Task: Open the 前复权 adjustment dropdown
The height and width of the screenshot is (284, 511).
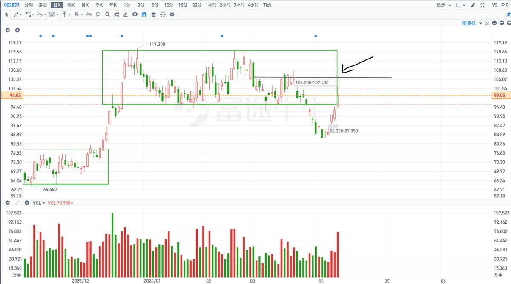Action: point(472,23)
